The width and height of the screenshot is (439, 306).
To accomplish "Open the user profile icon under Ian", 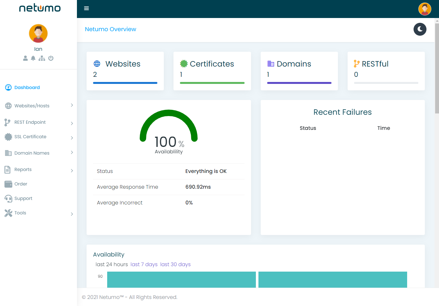I will click(25, 58).
